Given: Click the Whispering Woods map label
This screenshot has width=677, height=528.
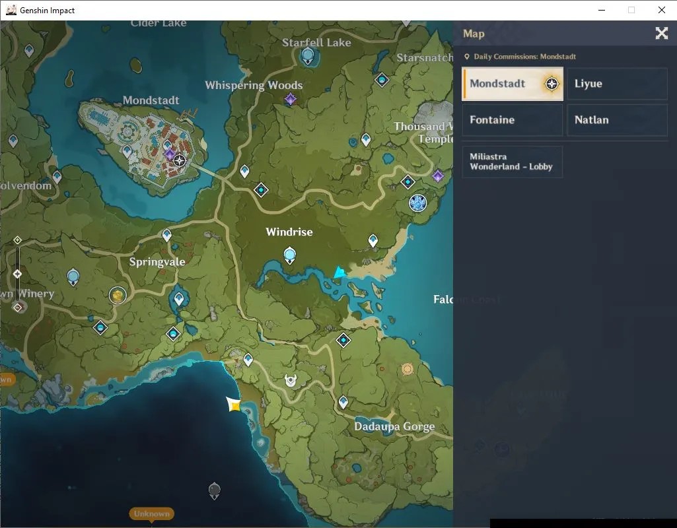Looking at the screenshot, I should (x=254, y=85).
